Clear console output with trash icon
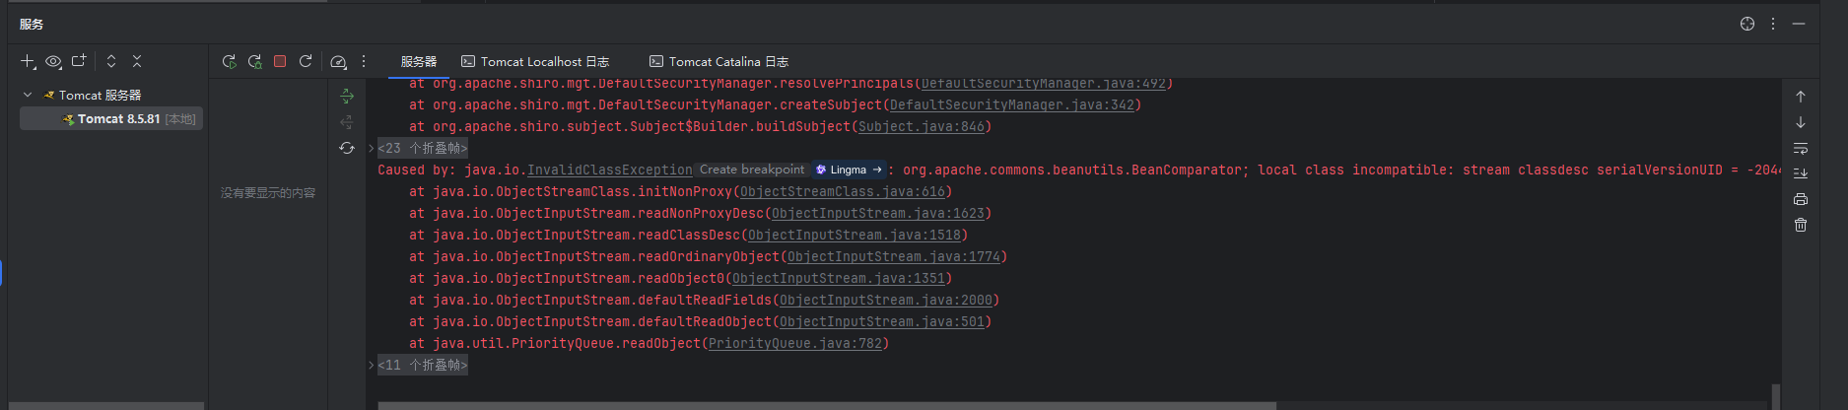This screenshot has height=410, width=1848. pyautogui.click(x=1800, y=225)
